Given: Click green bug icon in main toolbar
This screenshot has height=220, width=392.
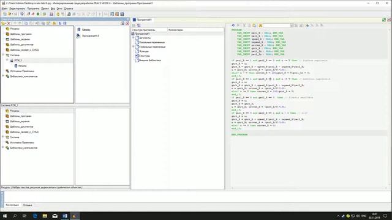Looking at the screenshot, I should click(38, 14).
